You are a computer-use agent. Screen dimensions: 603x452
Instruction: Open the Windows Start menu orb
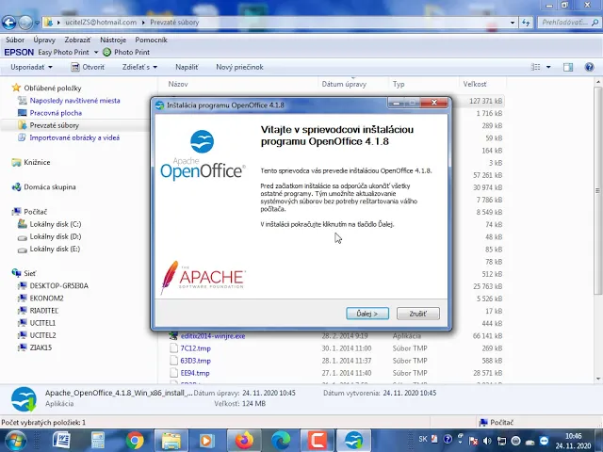(16, 441)
